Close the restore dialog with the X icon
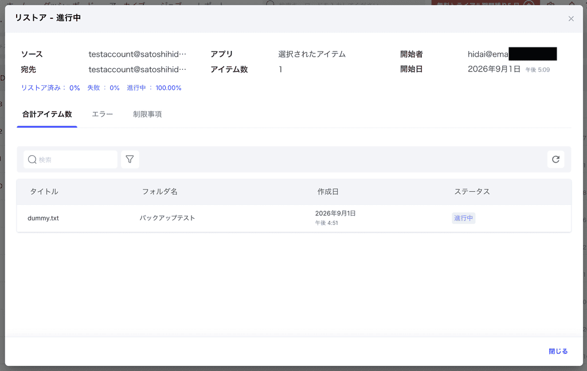The image size is (587, 371). click(x=571, y=19)
